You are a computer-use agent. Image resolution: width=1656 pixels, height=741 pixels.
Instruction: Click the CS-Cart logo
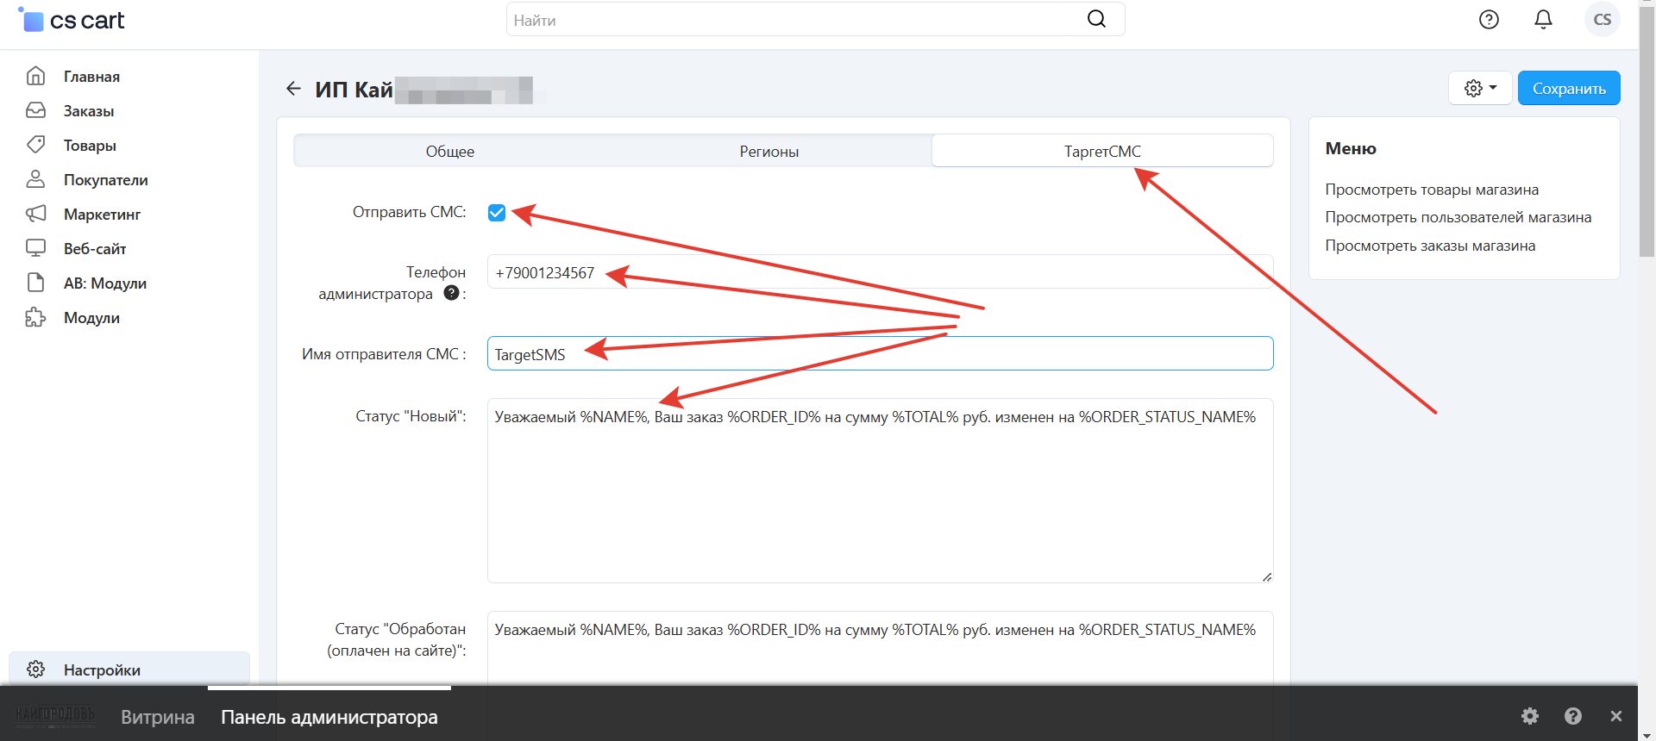click(x=72, y=20)
